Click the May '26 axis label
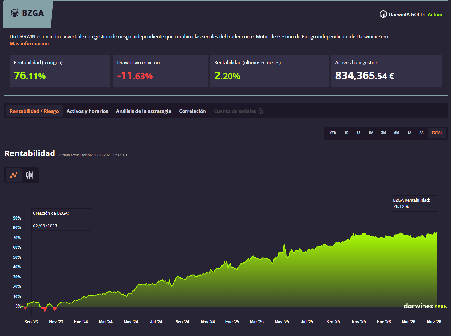This screenshot has width=451, height=336. (434, 322)
